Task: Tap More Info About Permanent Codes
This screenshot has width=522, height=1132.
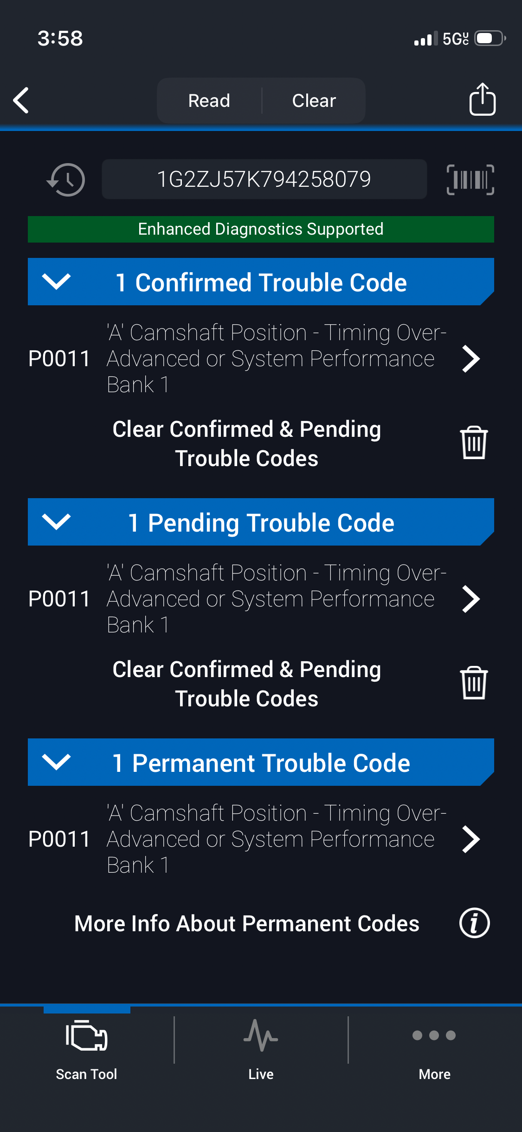Action: [247, 923]
